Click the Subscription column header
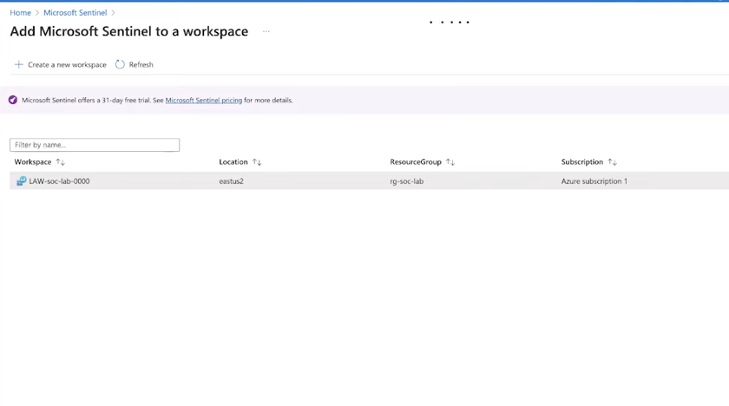Screen dimensions: 729x406 click(x=582, y=162)
